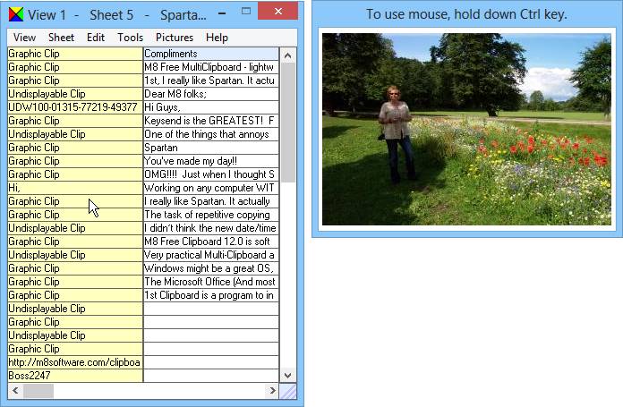This screenshot has width=623, height=407.
Task: Open the Edit menu
Action: (x=96, y=38)
